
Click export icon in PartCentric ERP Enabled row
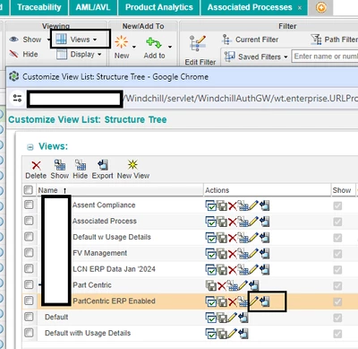[x=264, y=301]
